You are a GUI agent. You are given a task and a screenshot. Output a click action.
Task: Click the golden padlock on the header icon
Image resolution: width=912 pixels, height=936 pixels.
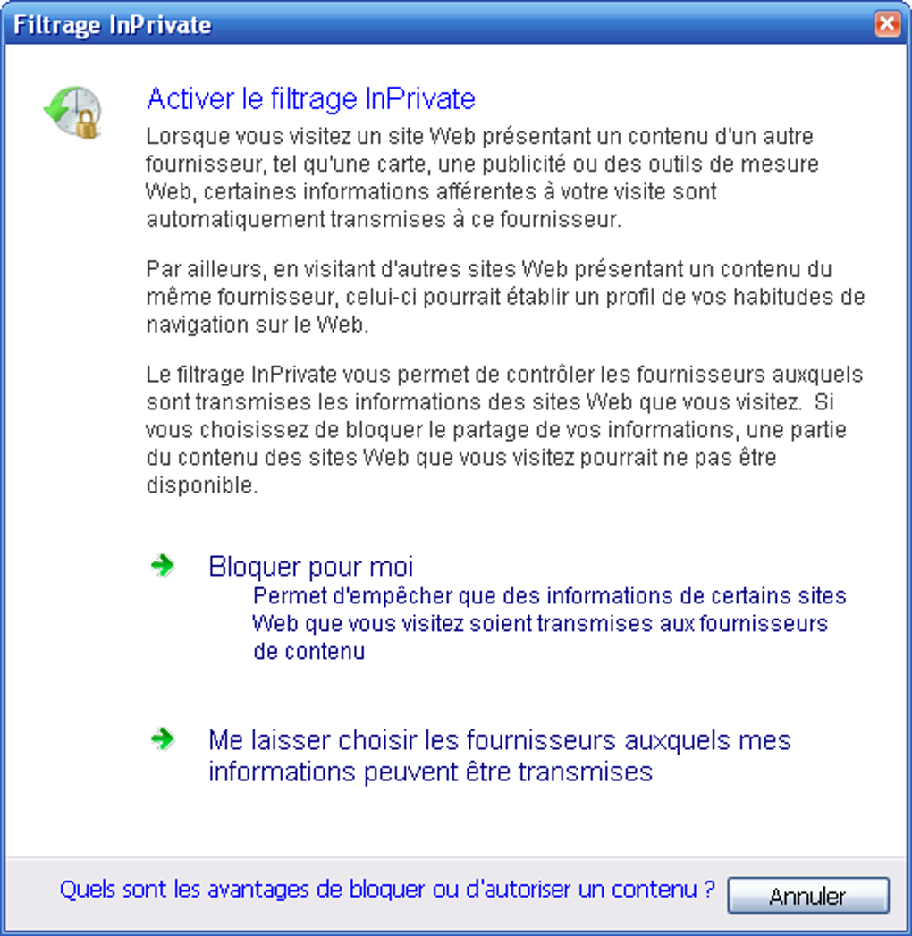click(87, 124)
